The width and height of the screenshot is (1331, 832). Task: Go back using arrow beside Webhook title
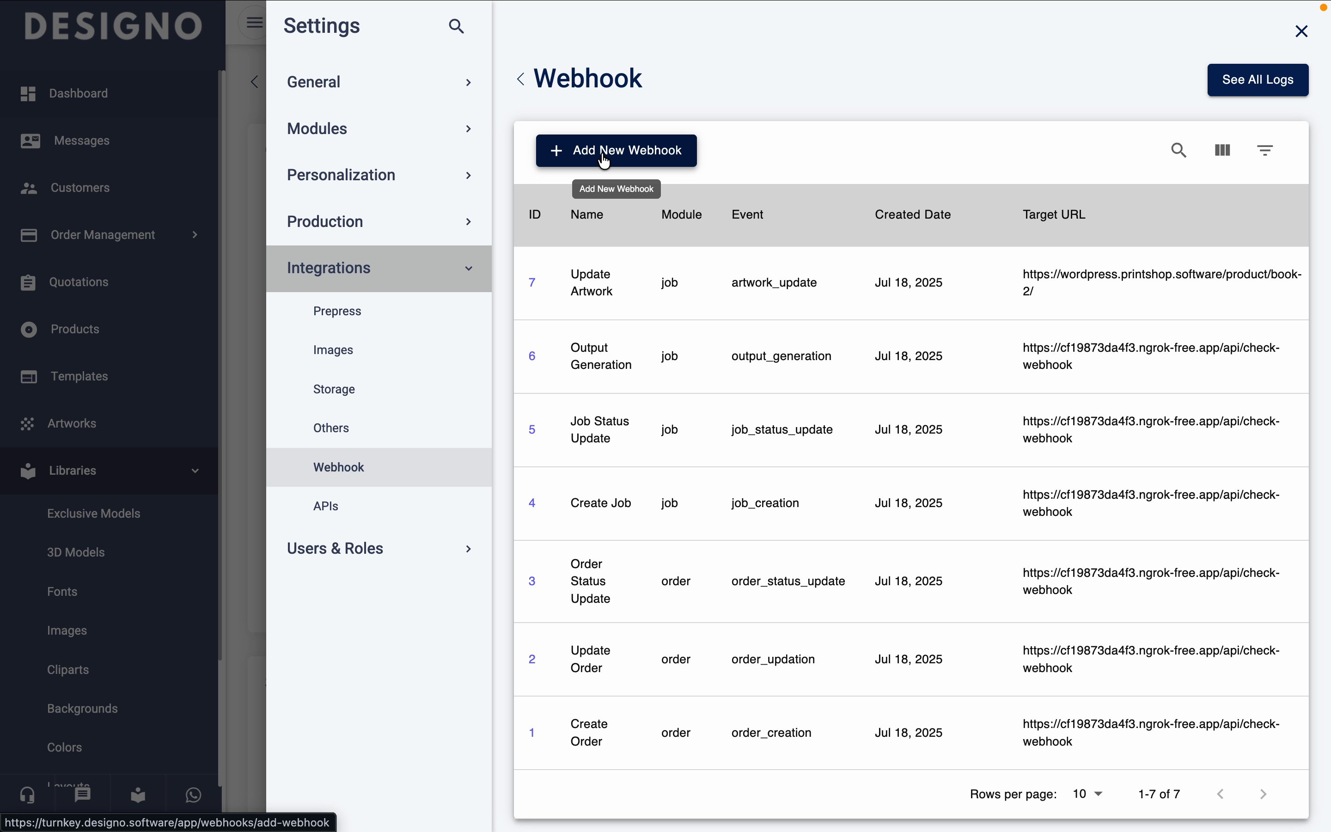pos(520,79)
